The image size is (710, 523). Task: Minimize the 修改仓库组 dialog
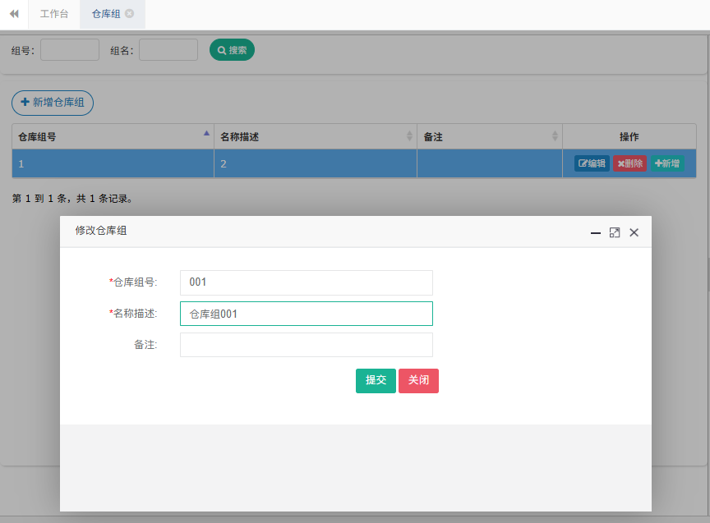596,233
